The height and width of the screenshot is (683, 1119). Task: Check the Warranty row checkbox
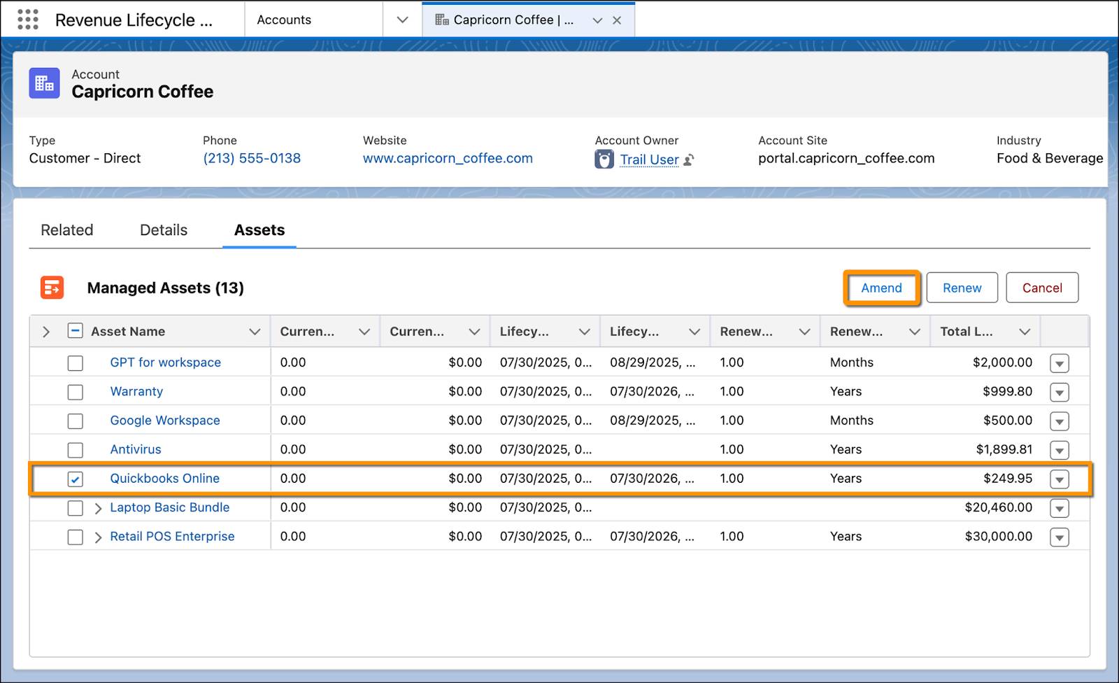(x=75, y=392)
